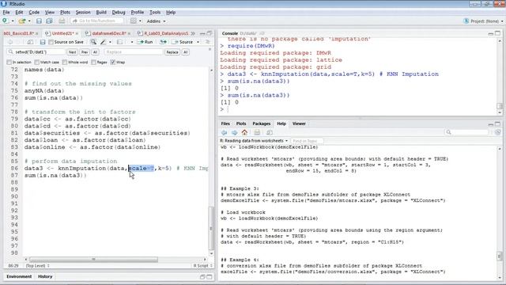This screenshot has width=506, height=285.
Task: Click the editor horizontal scrollbar
Action: point(93,259)
